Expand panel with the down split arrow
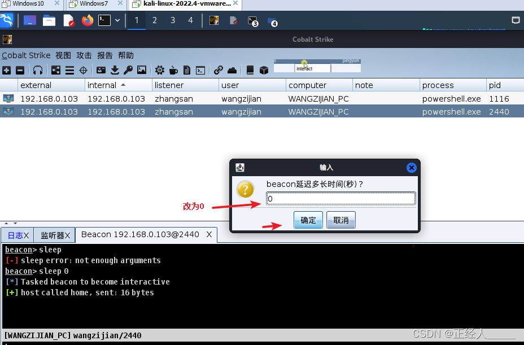The width and height of the screenshot is (524, 345). click(15, 223)
